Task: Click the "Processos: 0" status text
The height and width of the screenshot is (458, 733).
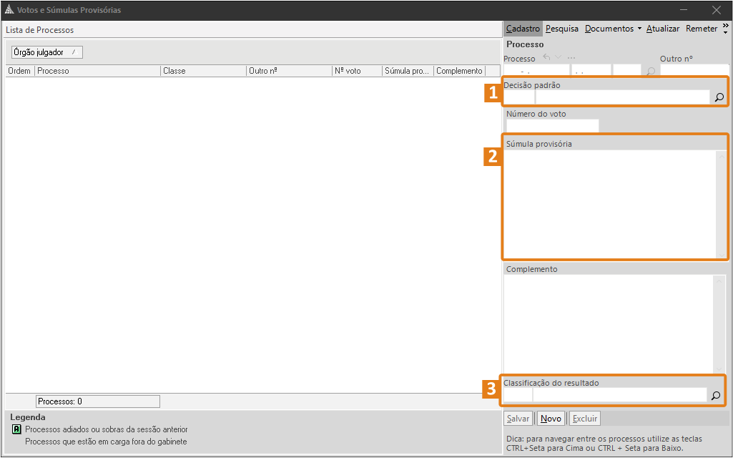Action: coord(60,401)
